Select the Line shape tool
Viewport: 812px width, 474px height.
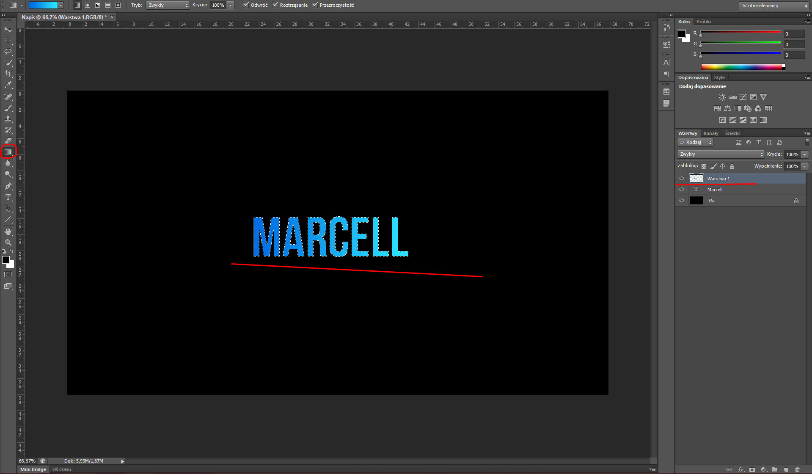tap(8, 219)
